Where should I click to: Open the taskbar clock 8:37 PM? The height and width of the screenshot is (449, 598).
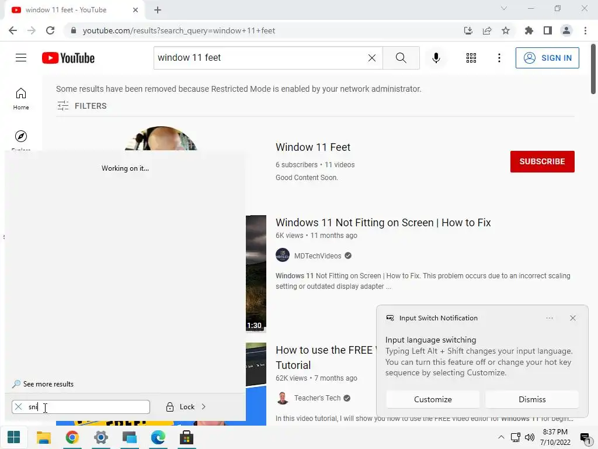coord(555,437)
